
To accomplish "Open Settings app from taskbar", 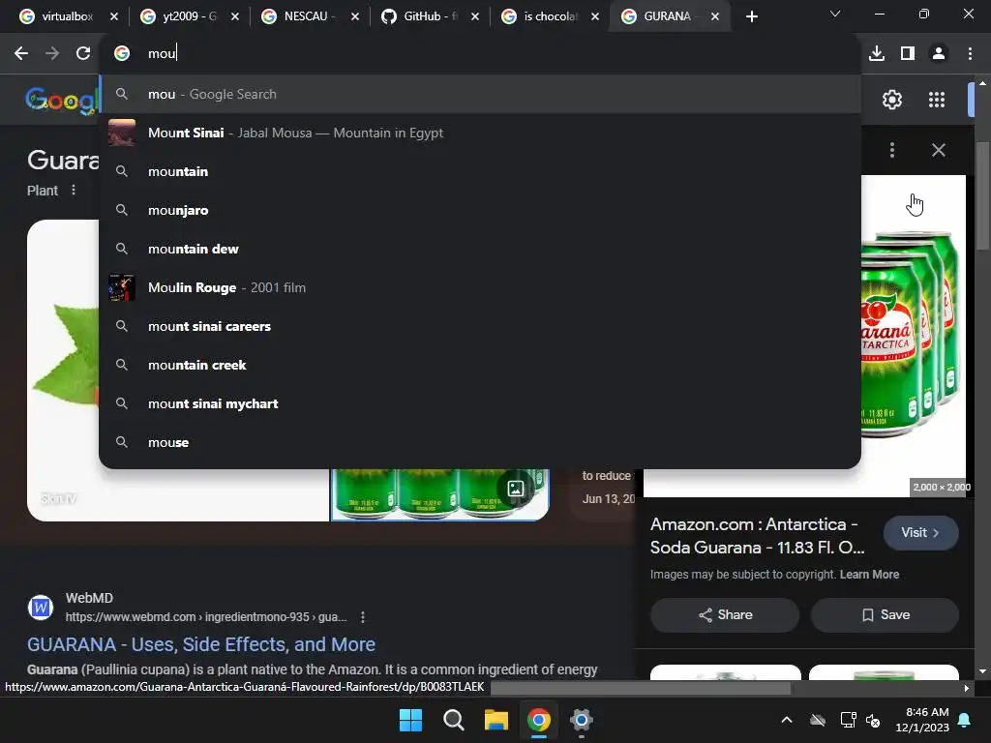I will coord(581,720).
